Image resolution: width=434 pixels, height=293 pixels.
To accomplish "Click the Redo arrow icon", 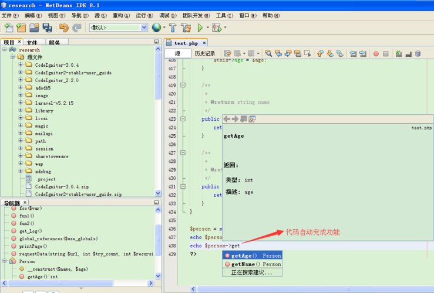I will [x=77, y=28].
